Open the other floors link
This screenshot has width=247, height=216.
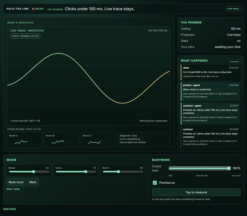(x=9, y=209)
